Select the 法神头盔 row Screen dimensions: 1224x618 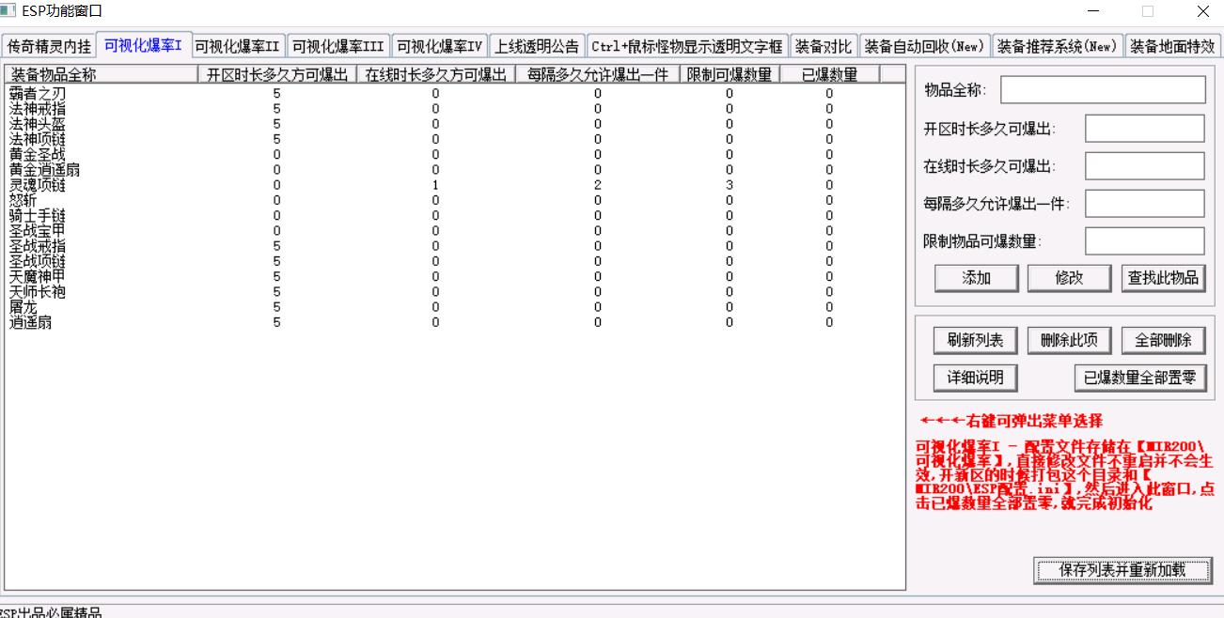[455, 124]
